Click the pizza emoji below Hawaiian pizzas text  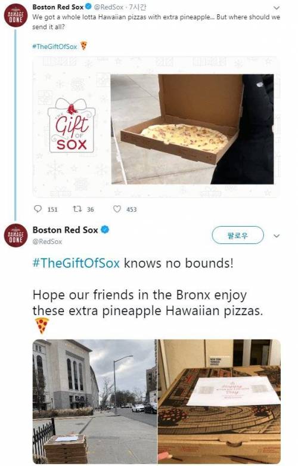42,325
